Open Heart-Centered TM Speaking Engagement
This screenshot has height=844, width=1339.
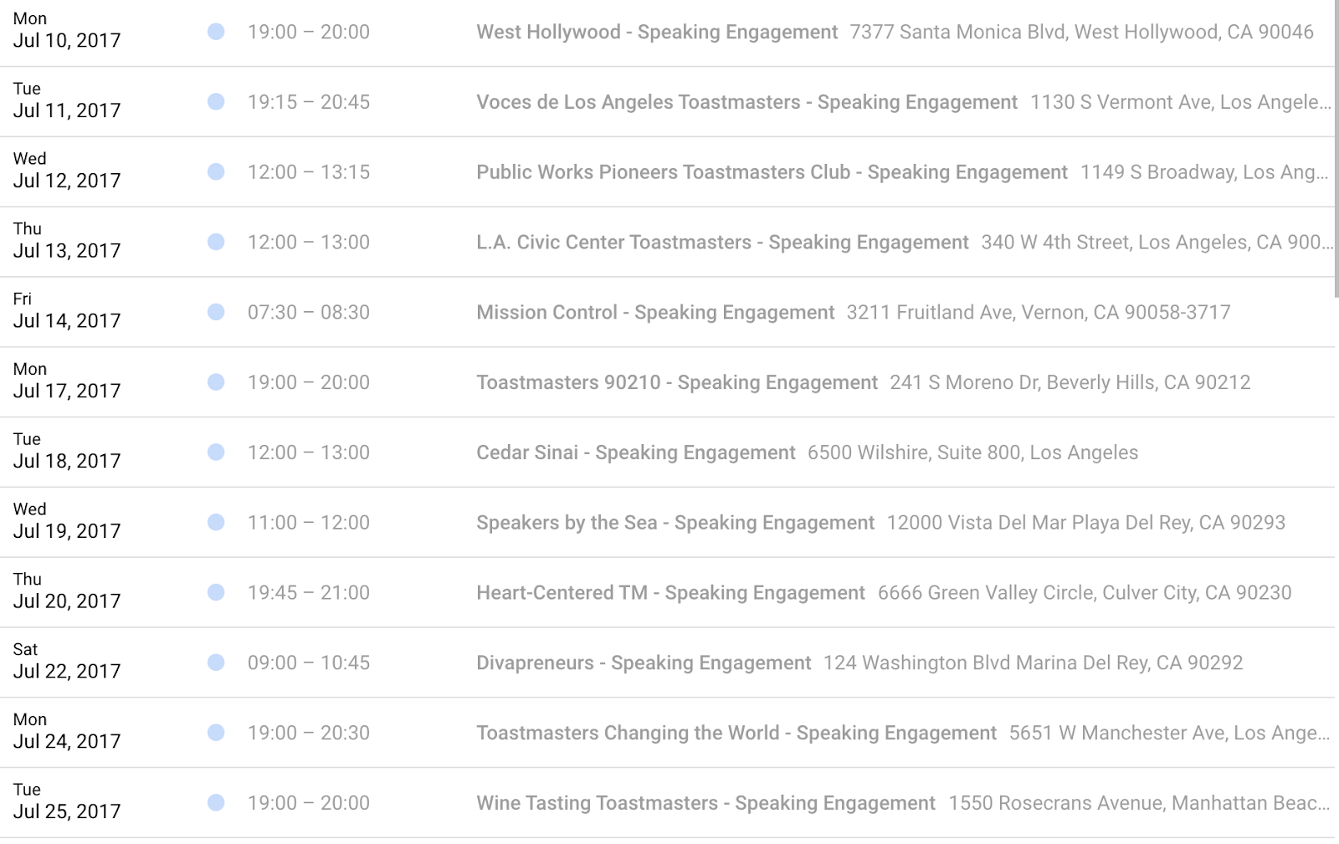click(x=670, y=593)
